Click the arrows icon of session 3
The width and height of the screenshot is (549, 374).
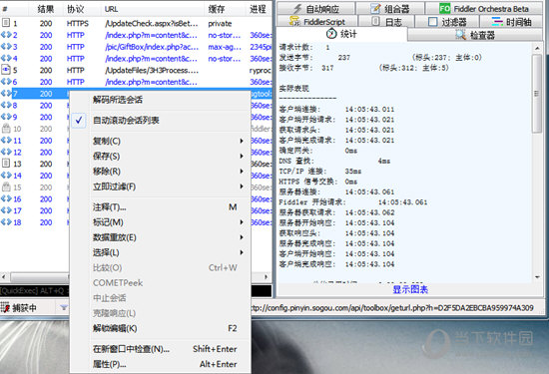[x=6, y=47]
